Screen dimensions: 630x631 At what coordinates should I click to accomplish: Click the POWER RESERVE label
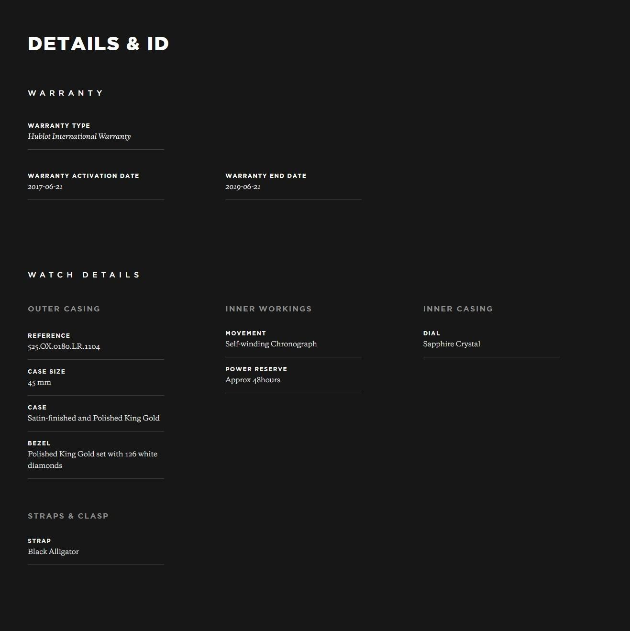(256, 369)
